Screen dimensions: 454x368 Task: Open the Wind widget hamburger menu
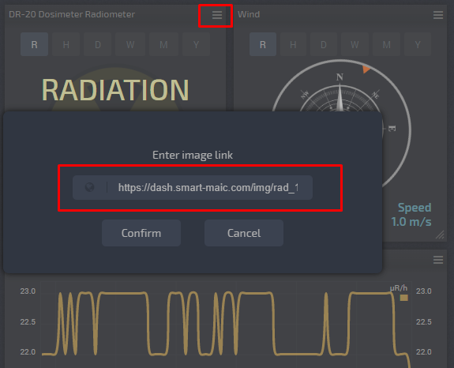click(438, 15)
